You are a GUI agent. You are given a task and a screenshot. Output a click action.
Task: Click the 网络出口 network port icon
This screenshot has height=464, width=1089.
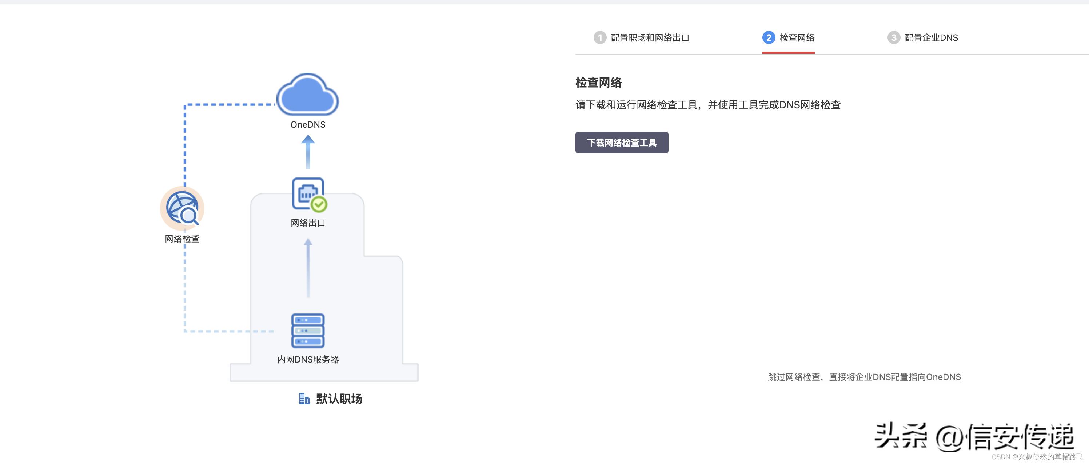click(x=310, y=195)
